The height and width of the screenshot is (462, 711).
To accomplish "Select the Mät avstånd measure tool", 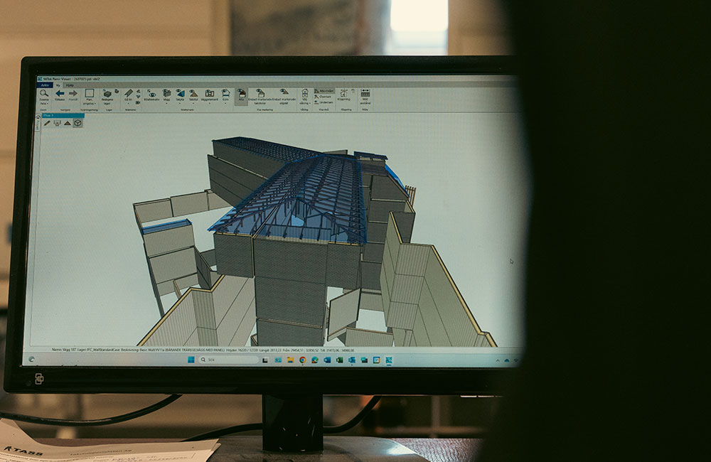I will [x=365, y=95].
